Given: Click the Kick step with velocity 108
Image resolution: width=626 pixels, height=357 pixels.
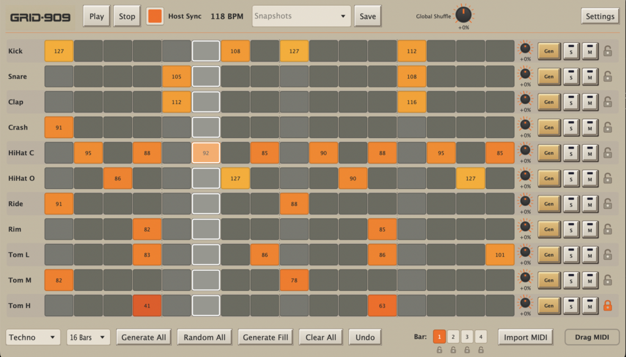Looking at the screenshot, I should 235,51.
